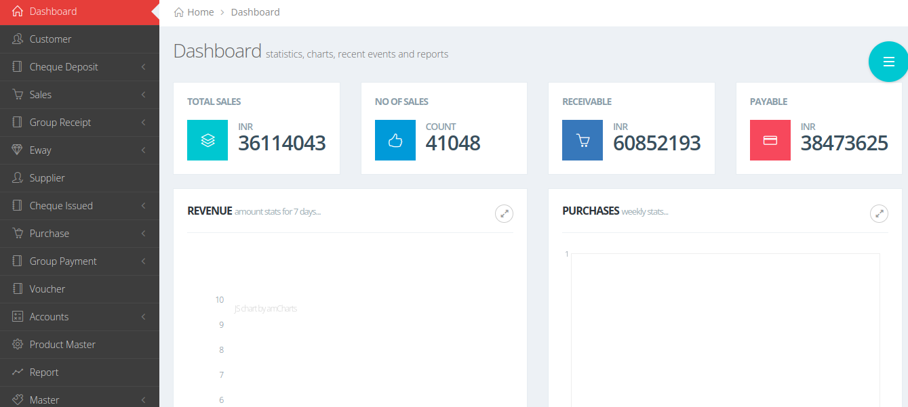Click the Receivable shopping cart icon tile

click(582, 140)
